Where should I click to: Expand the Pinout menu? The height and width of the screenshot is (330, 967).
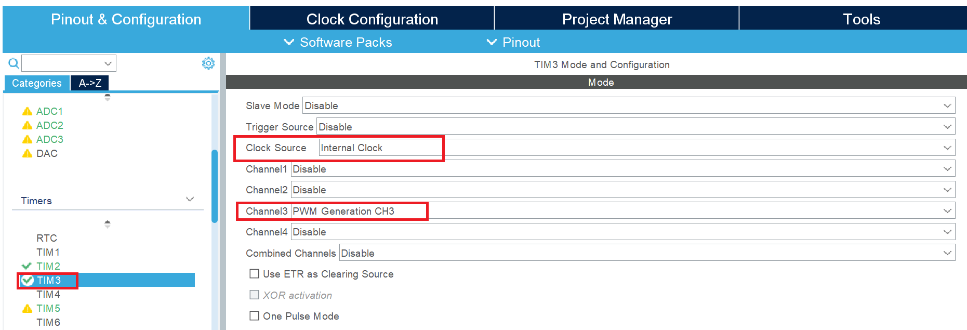513,42
